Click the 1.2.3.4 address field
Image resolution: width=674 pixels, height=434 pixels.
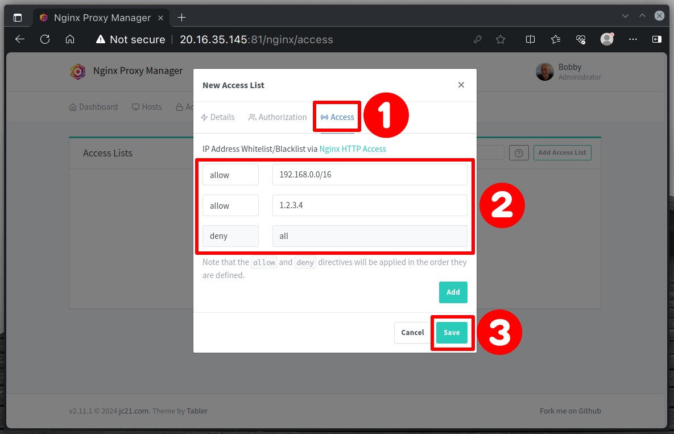(370, 205)
